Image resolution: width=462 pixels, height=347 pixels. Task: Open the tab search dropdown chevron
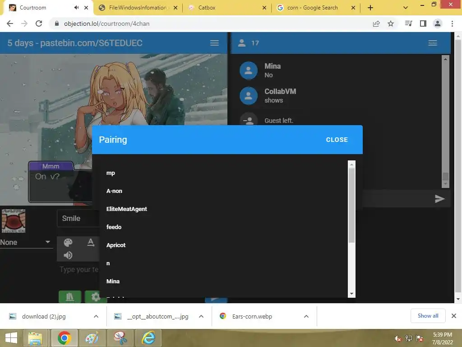406,8
